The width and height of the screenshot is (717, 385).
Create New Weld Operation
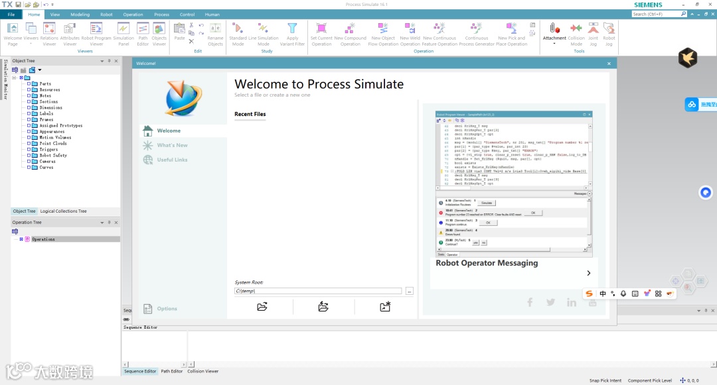410,34
